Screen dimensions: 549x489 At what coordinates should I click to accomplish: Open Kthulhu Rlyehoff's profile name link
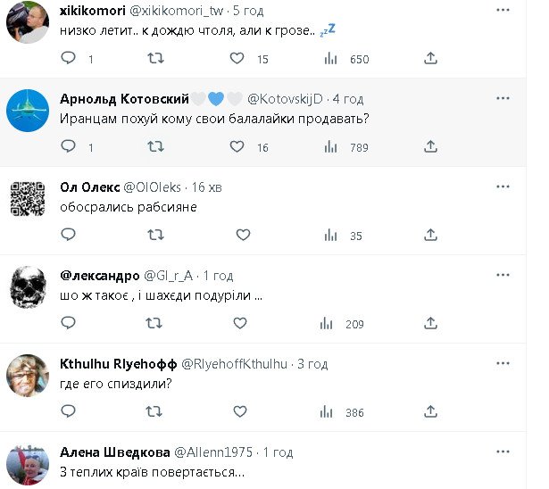click(x=118, y=364)
